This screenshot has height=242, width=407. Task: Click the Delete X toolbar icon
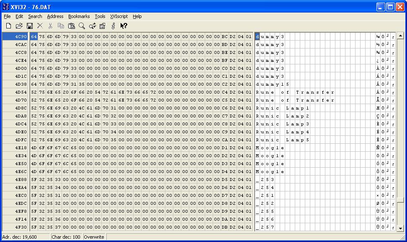coord(40,25)
